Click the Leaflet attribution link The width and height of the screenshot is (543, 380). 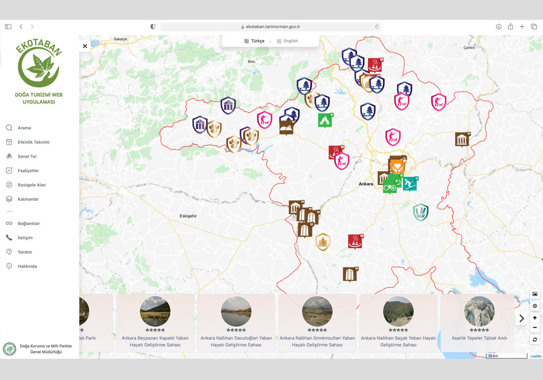[536, 356]
